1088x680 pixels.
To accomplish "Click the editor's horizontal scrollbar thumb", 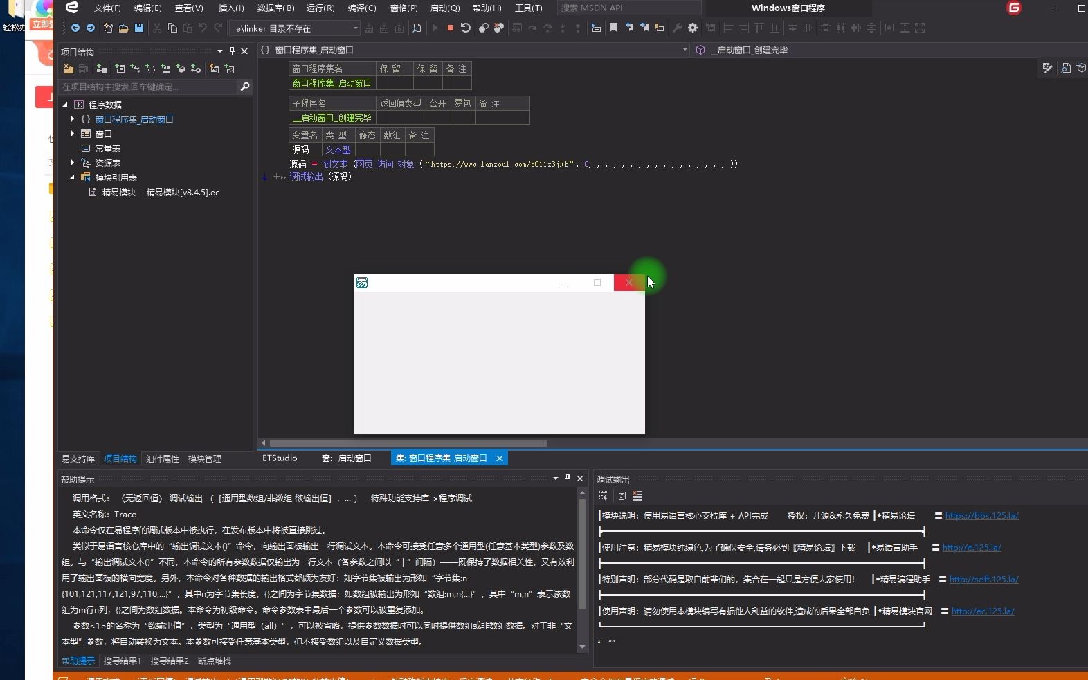I will (408, 443).
